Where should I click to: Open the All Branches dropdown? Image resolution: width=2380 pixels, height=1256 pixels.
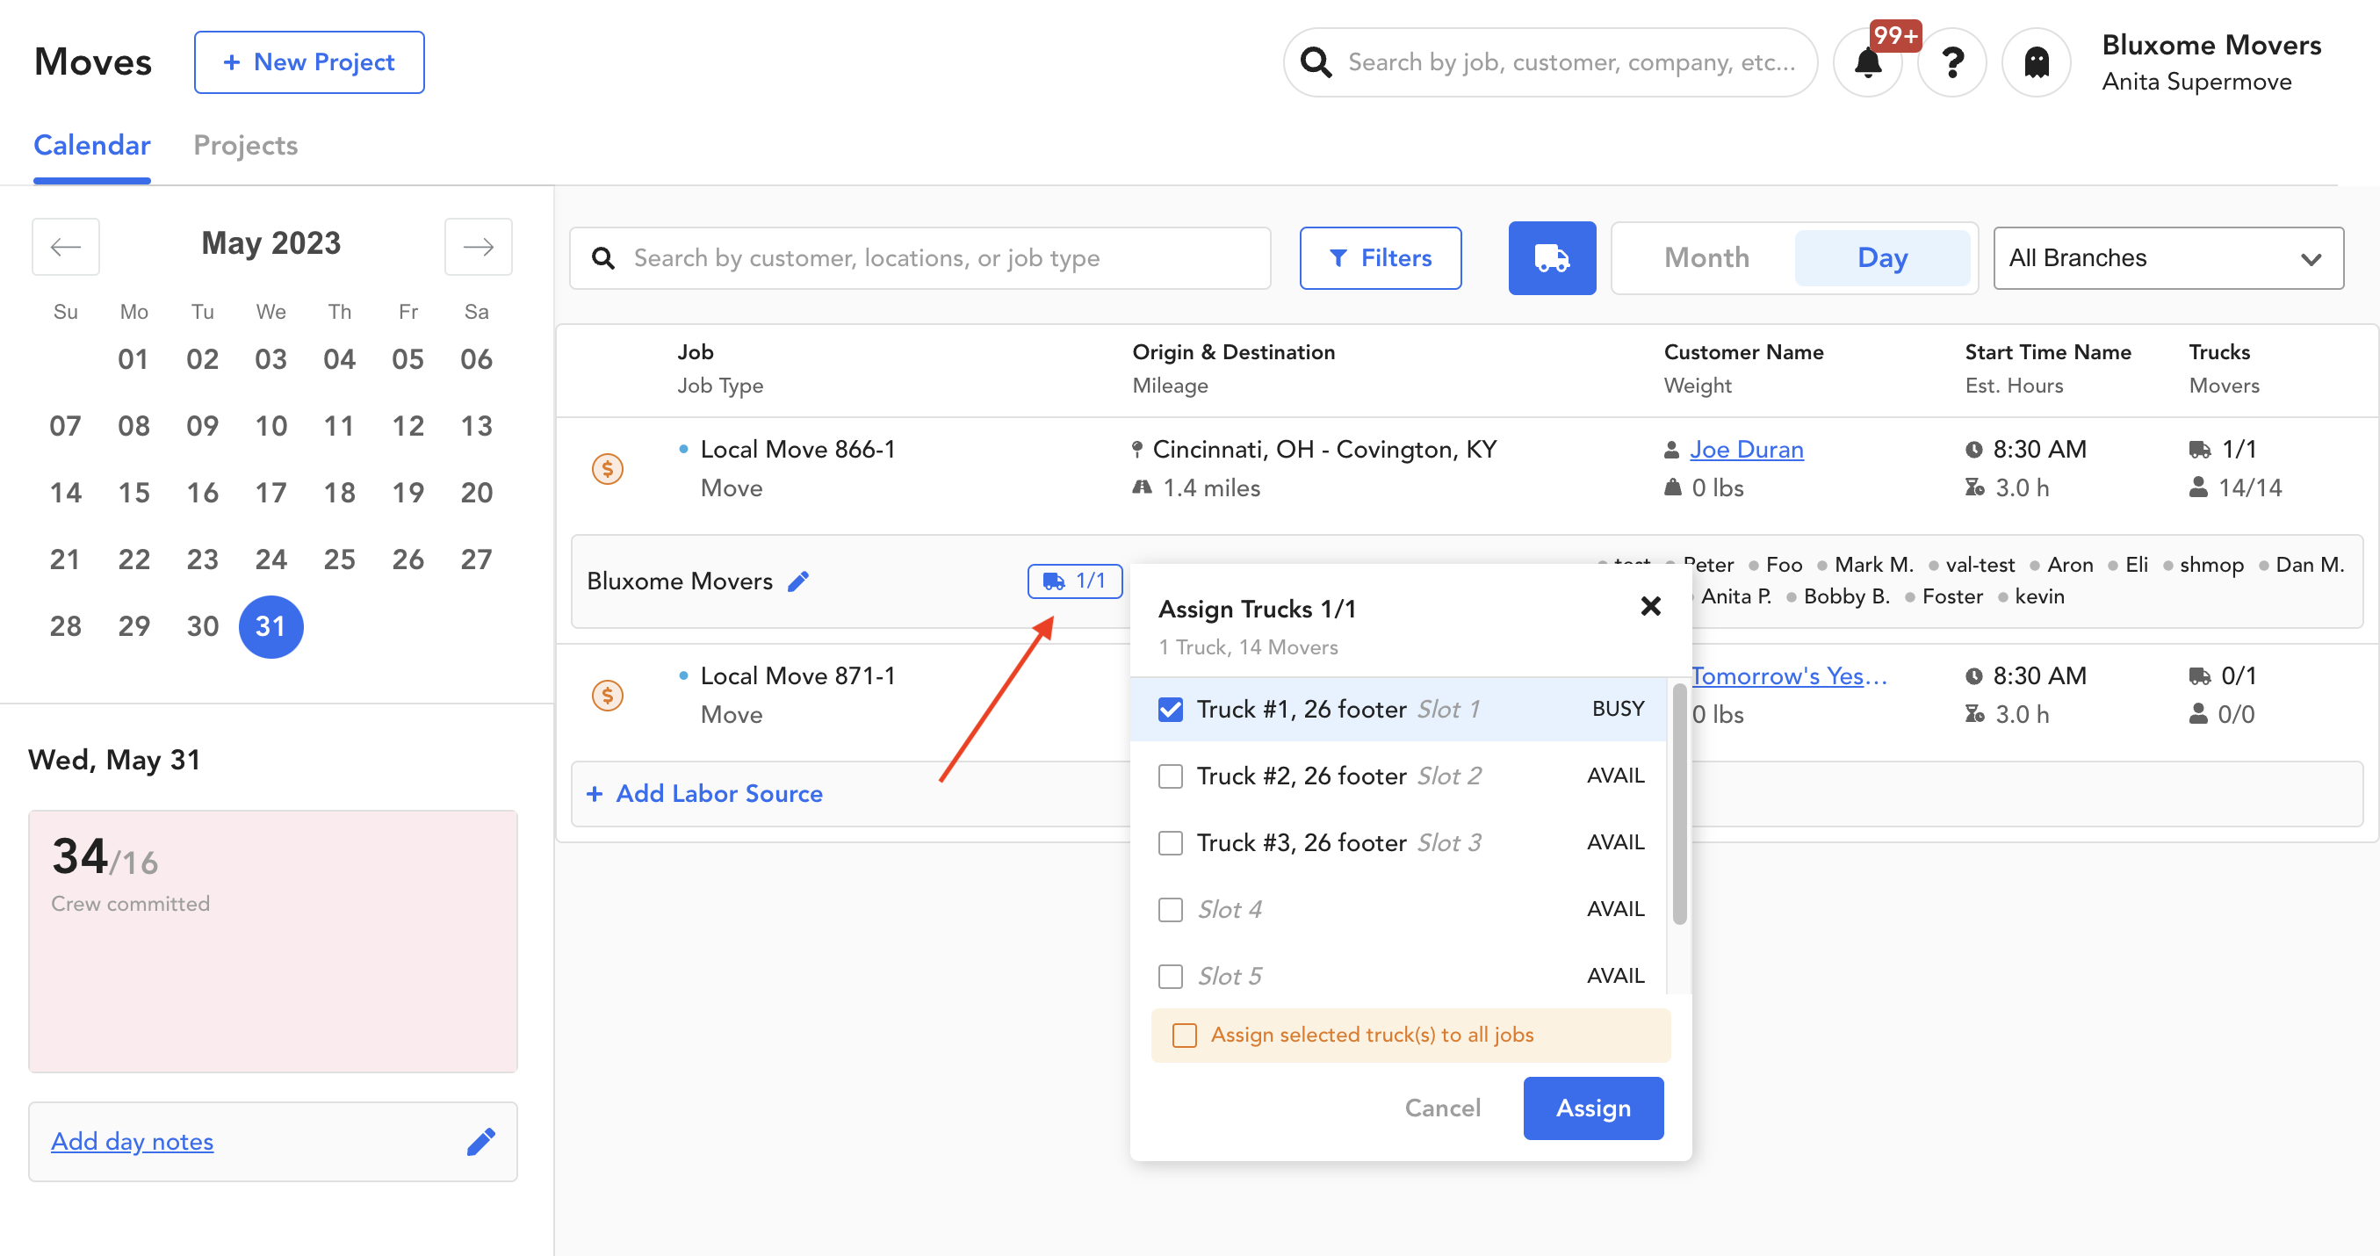pyautogui.click(x=2167, y=258)
